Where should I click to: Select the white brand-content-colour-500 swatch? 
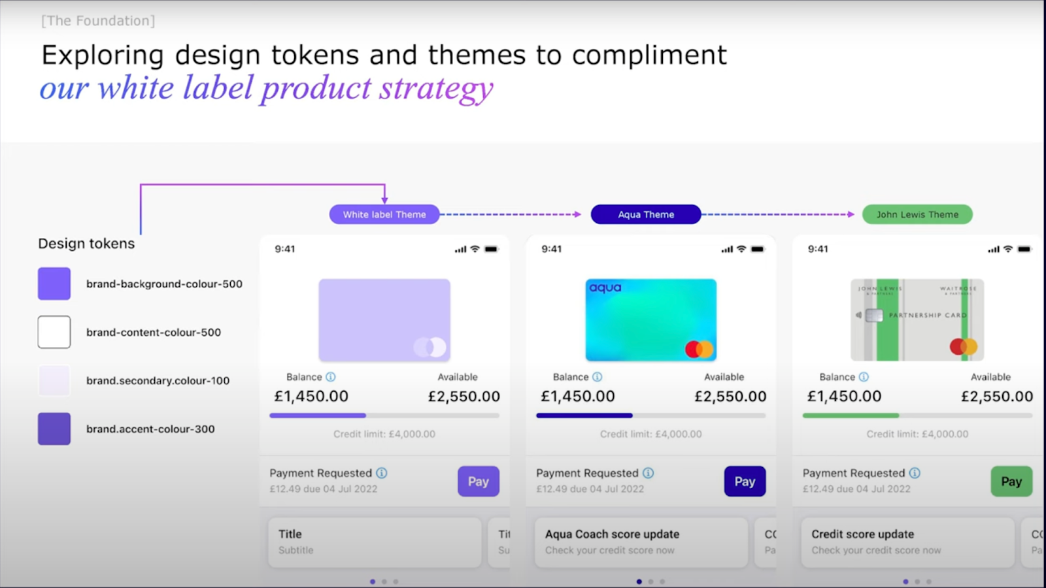coord(54,332)
